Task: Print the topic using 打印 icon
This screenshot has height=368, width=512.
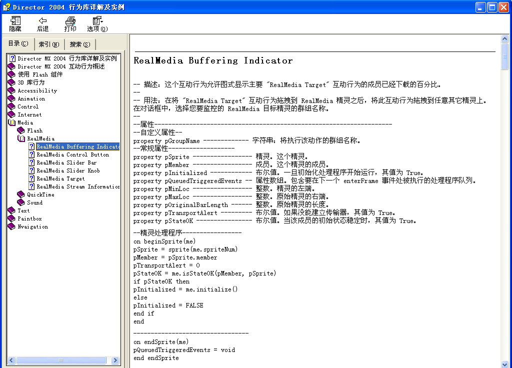Action: (70, 24)
